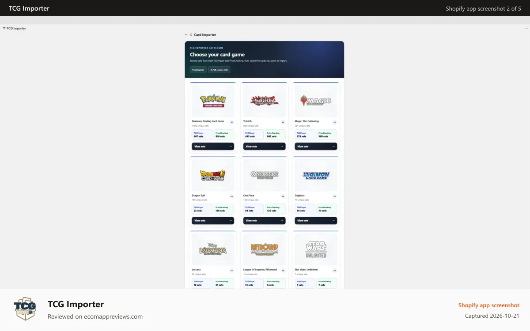This screenshot has height=331, width=530.
Task: Click the 'Digimon' card title
Action: (299, 195)
